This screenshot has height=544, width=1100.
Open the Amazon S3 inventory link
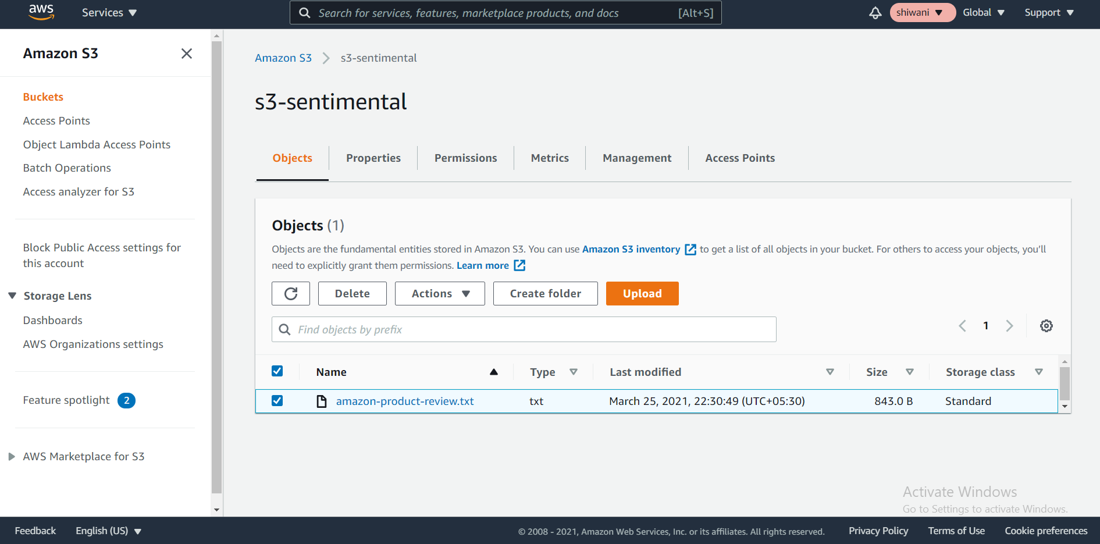pyautogui.click(x=631, y=250)
